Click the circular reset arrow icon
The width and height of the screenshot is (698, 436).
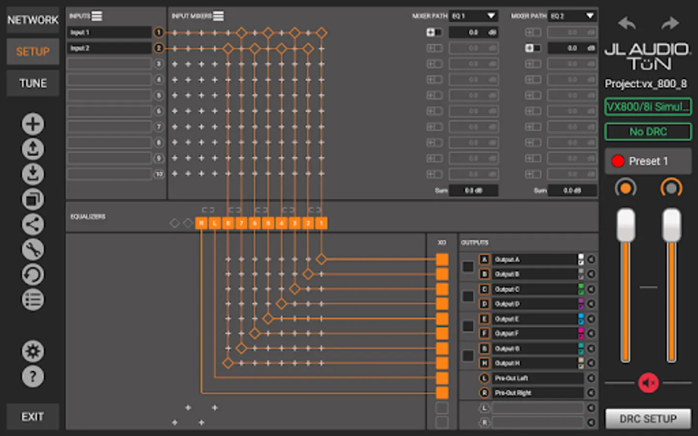33,275
